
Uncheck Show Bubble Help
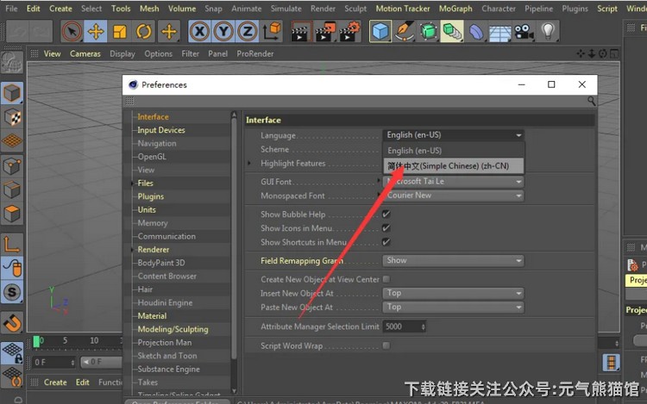coord(386,214)
